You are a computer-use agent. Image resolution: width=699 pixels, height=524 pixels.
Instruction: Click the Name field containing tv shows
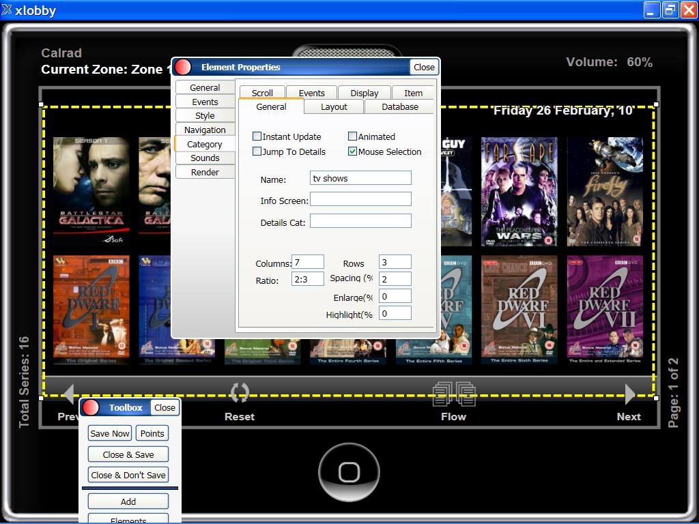pyautogui.click(x=360, y=178)
